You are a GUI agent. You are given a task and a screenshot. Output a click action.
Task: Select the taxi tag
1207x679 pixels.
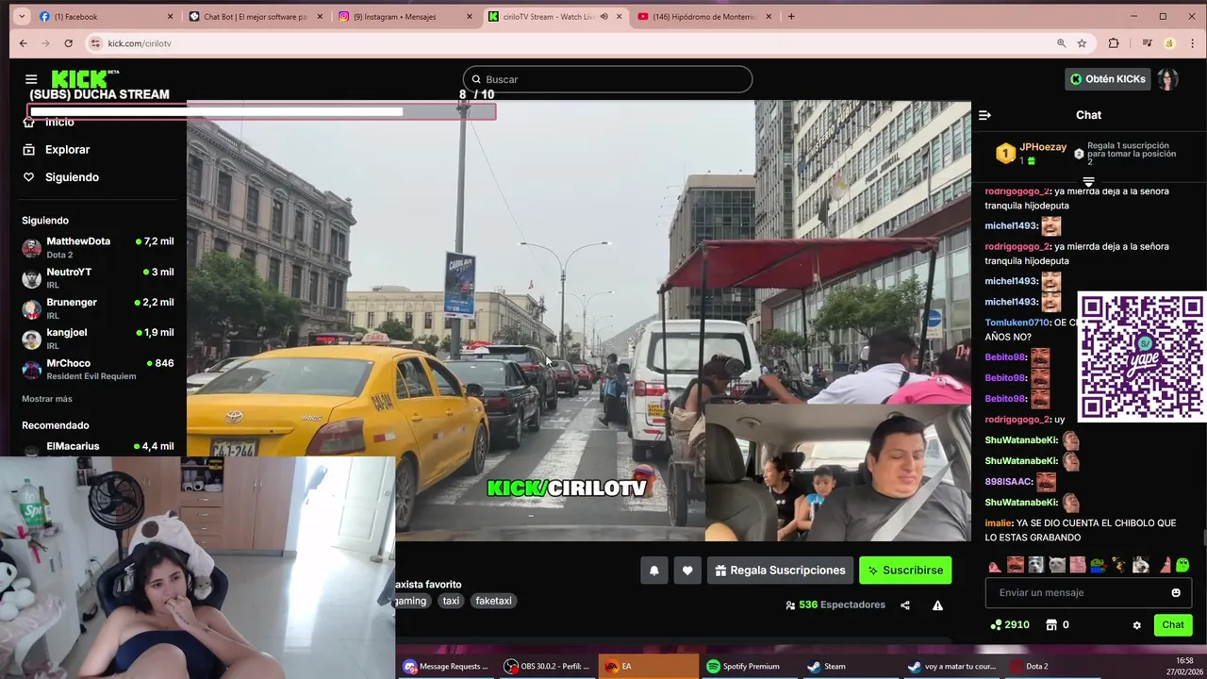[x=451, y=601]
